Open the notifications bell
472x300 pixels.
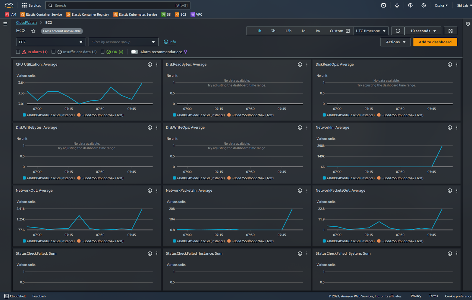(x=397, y=5)
